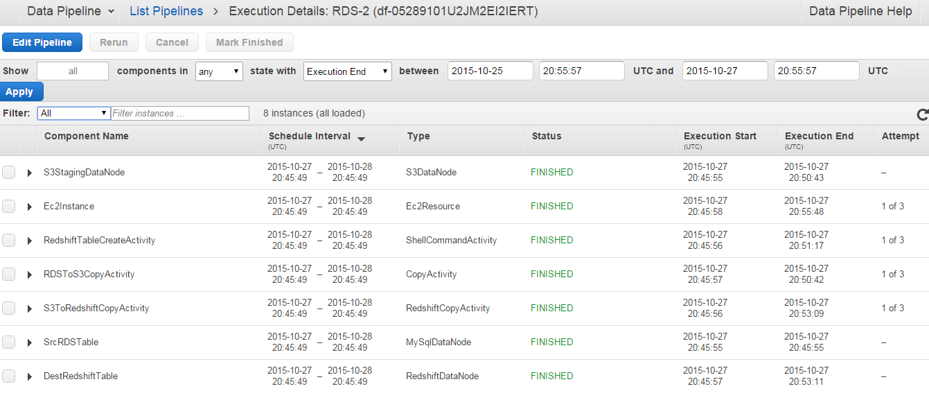929x400 pixels.
Task: Click the Edit Pipeline button
Action: tap(42, 42)
